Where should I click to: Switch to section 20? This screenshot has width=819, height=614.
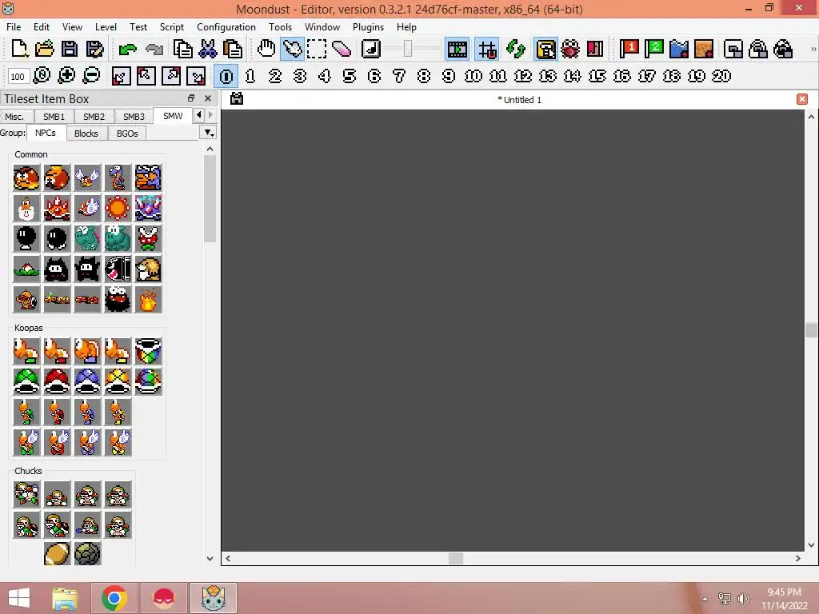tap(721, 76)
